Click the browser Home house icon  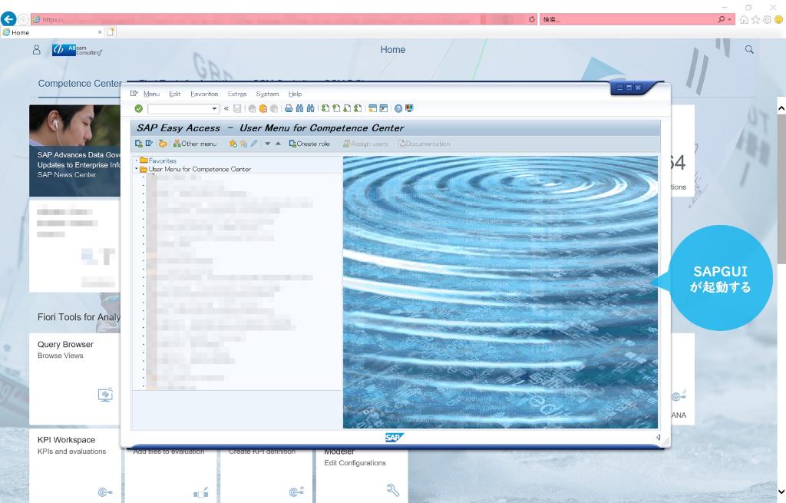(744, 19)
